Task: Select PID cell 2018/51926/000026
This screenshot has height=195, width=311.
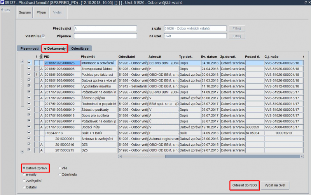Action: [62, 63]
